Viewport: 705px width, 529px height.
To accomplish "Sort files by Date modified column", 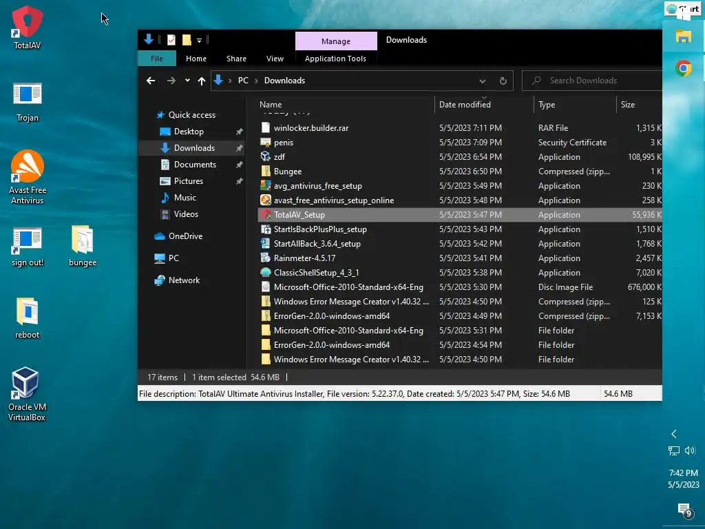I will (465, 105).
